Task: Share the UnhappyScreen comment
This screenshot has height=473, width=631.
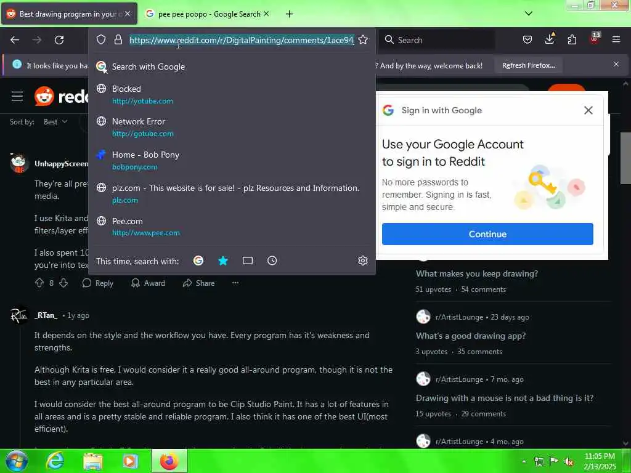Action: [198, 283]
